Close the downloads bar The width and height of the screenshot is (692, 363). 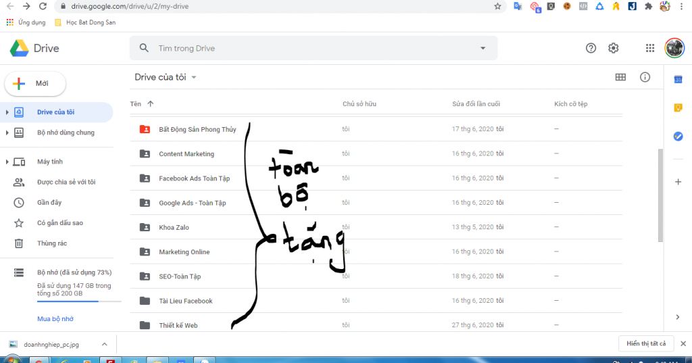683,343
